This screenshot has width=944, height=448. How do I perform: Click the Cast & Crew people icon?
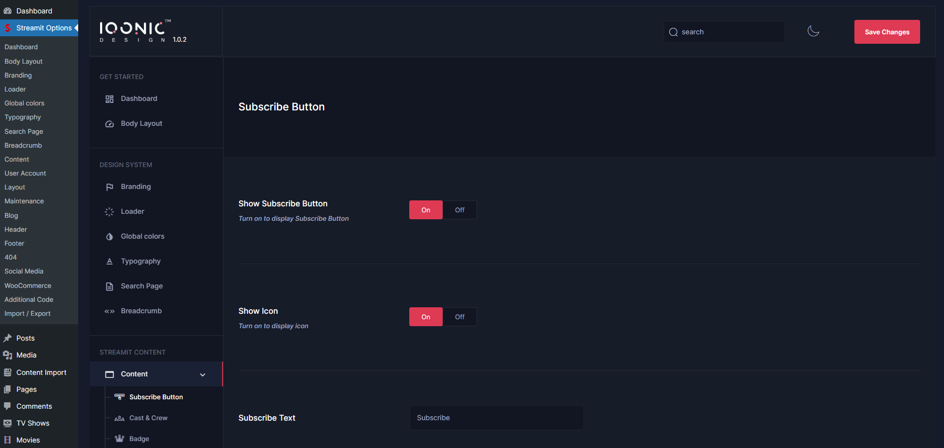coord(119,418)
